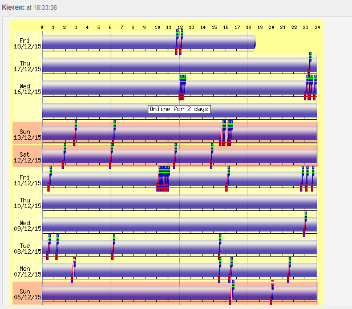Click Wed 16/12/15 noon event cluster
Screen dimensions: 352x309
[182, 88]
